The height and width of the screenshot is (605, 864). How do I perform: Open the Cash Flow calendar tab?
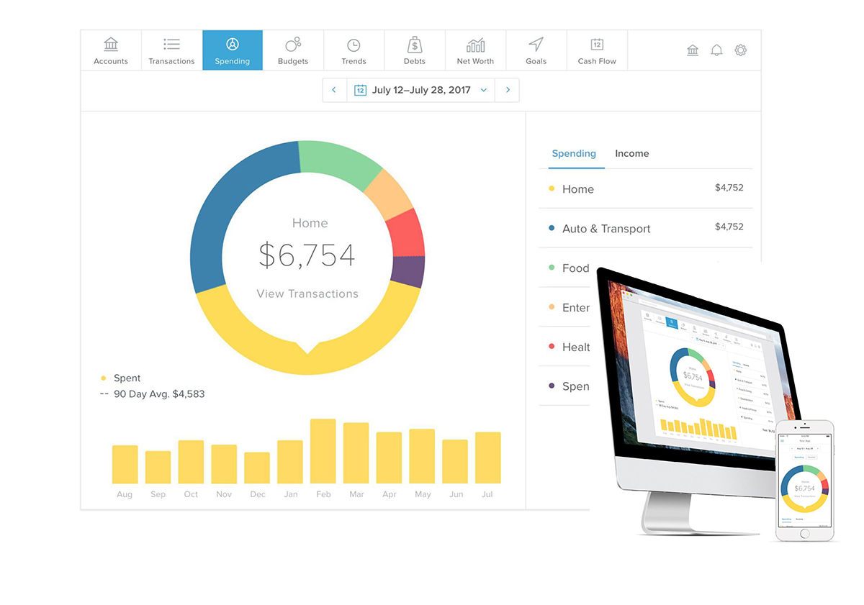tap(597, 50)
